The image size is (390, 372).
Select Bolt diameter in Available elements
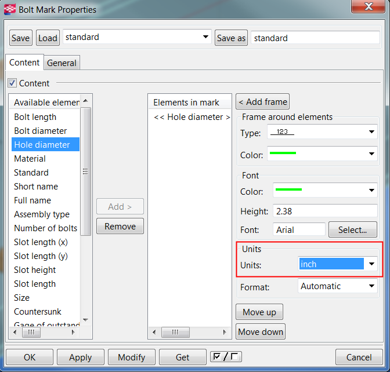(x=41, y=131)
